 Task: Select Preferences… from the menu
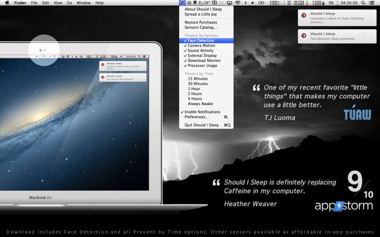pyautogui.click(x=197, y=117)
